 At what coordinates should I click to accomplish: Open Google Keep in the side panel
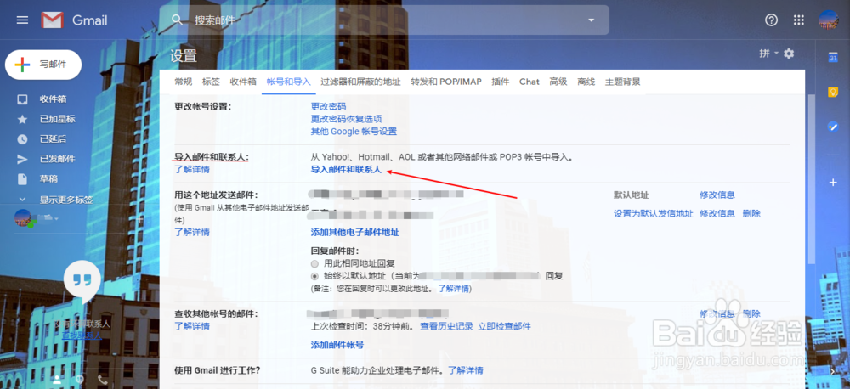pyautogui.click(x=834, y=92)
